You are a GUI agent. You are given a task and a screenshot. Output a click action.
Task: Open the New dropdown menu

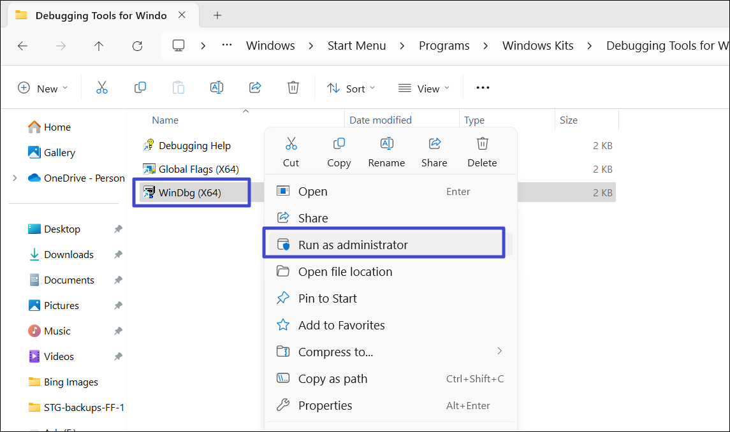pos(42,88)
